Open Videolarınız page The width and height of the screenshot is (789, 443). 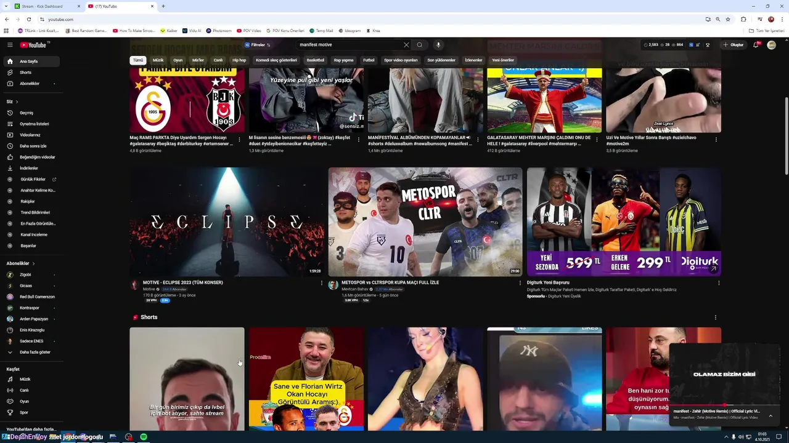pyautogui.click(x=31, y=135)
